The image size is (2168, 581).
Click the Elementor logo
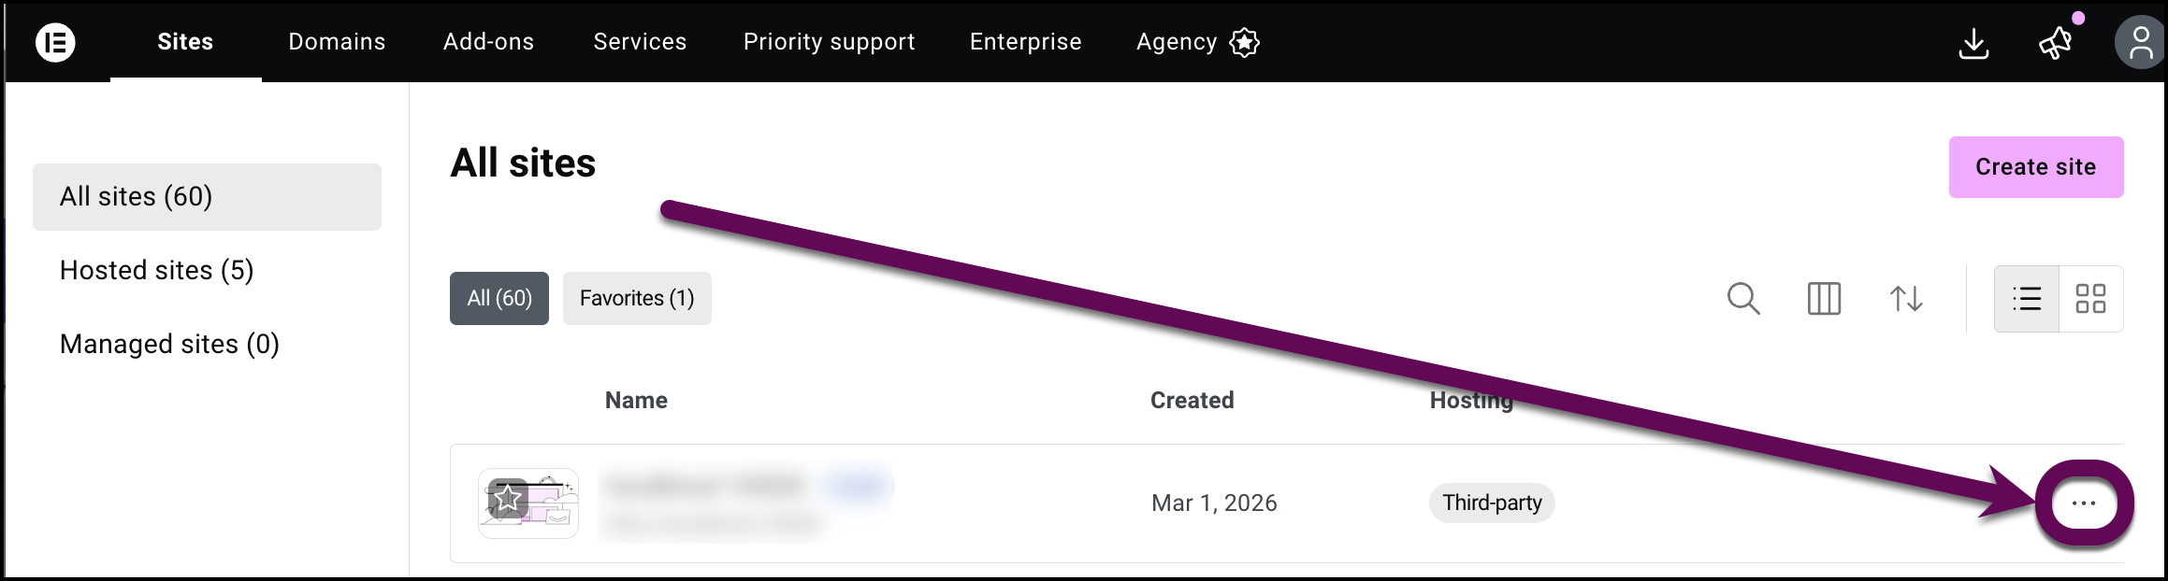click(56, 41)
